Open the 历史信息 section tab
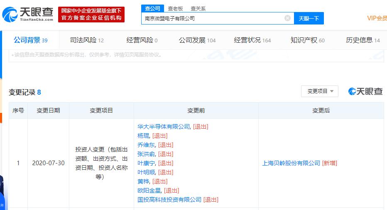The width and height of the screenshot is (387, 210). click(x=363, y=40)
